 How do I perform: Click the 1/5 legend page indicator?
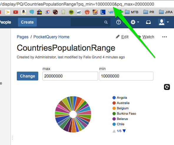(119, 131)
